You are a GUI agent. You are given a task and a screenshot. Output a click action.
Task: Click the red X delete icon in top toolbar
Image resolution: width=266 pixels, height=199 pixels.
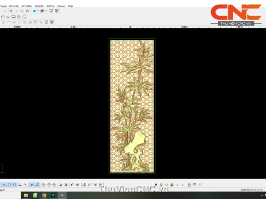[x=12, y=11]
